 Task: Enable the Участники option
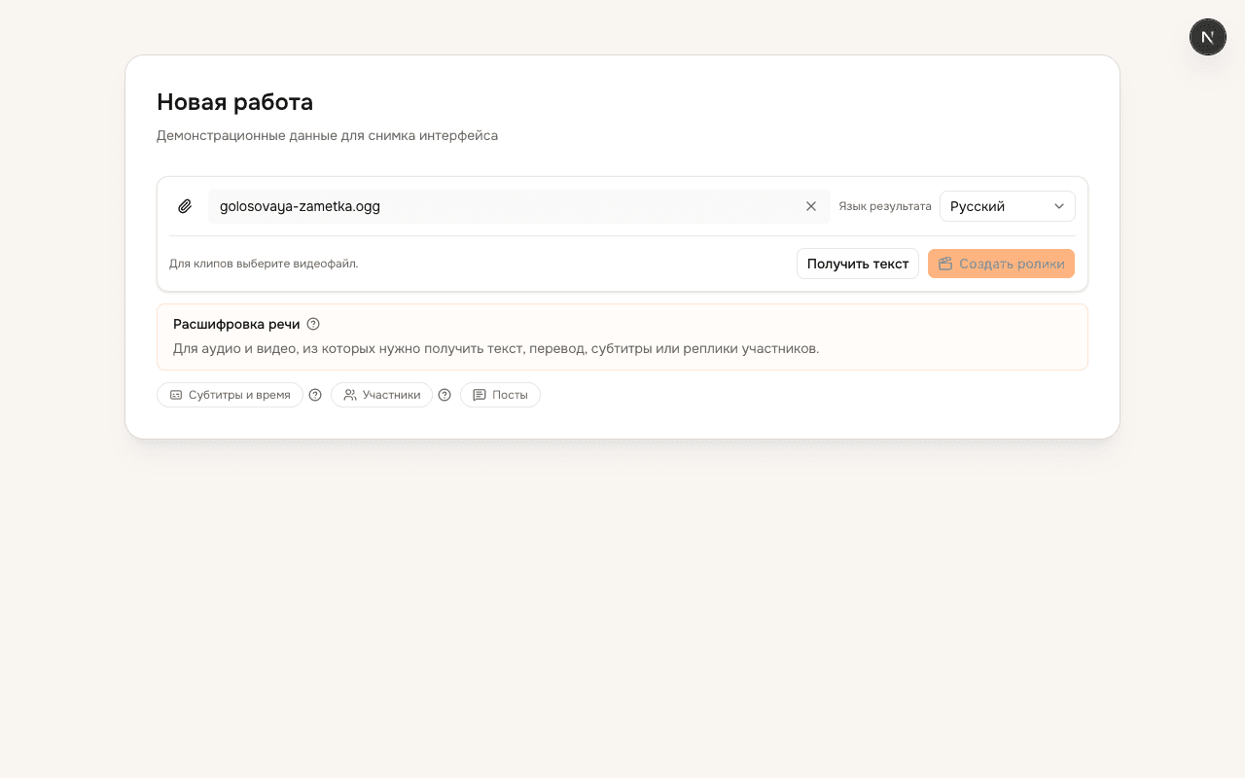[381, 395]
